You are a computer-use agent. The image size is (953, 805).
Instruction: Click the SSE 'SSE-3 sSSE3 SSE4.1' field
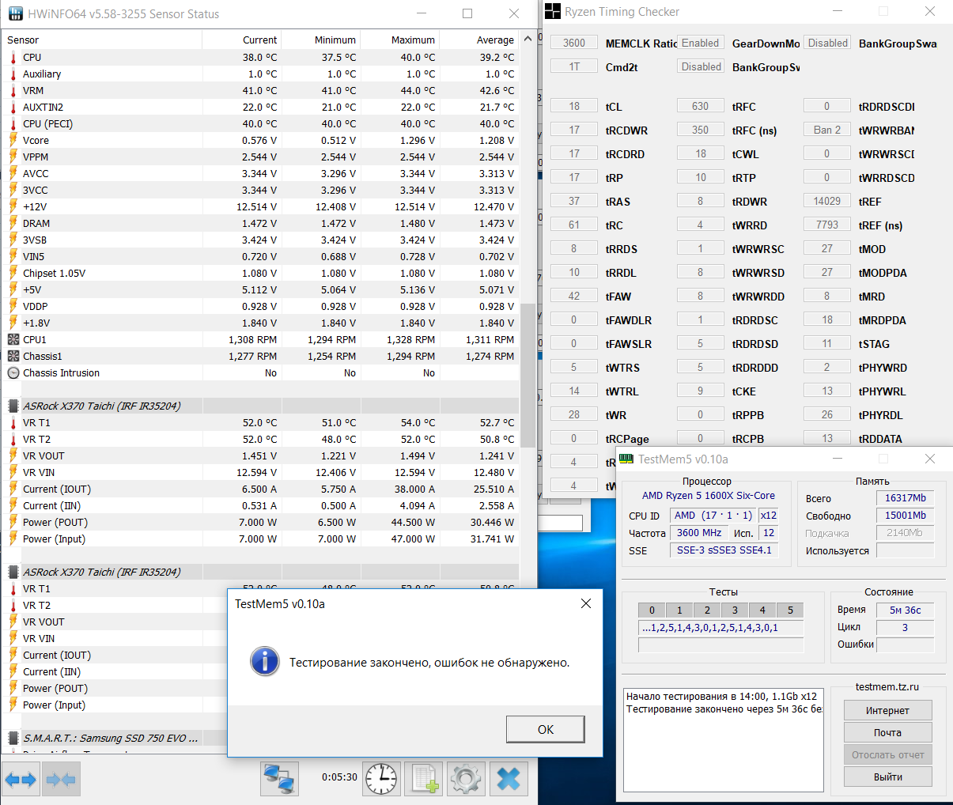[724, 550]
